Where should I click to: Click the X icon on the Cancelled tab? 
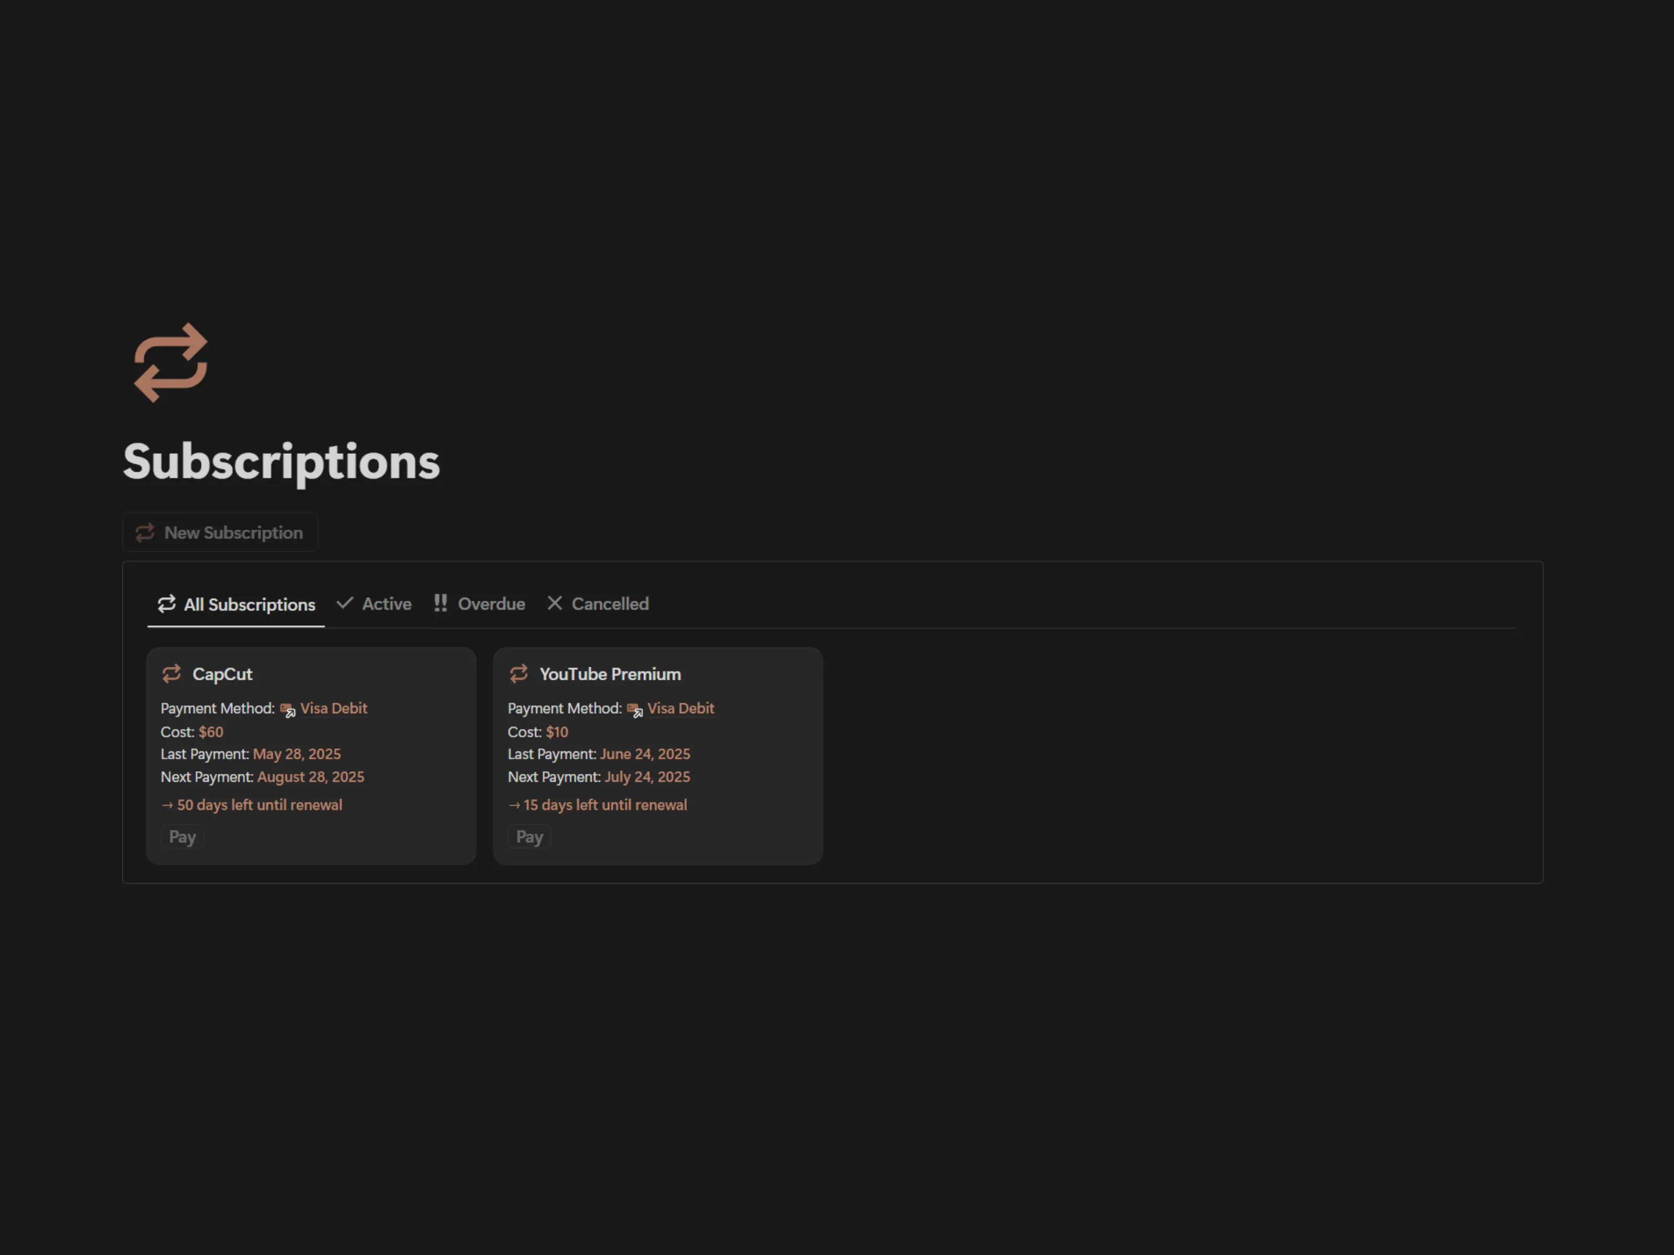click(555, 603)
